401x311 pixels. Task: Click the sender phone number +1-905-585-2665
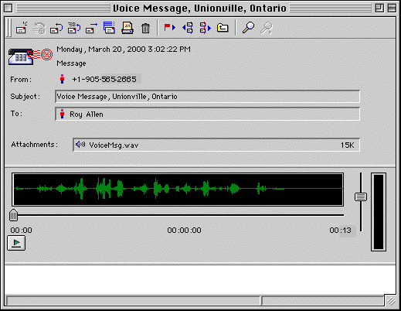coord(104,79)
